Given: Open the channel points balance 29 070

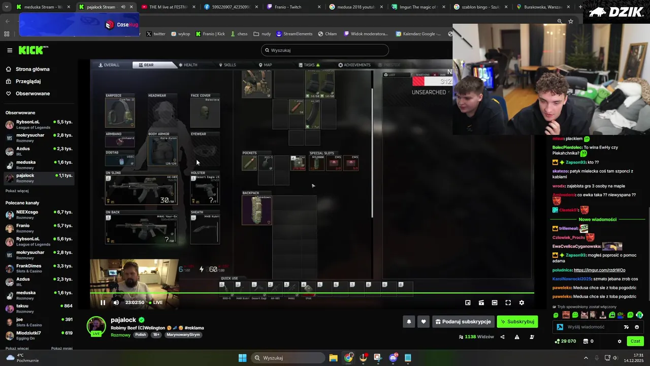Looking at the screenshot, I should [x=565, y=341].
